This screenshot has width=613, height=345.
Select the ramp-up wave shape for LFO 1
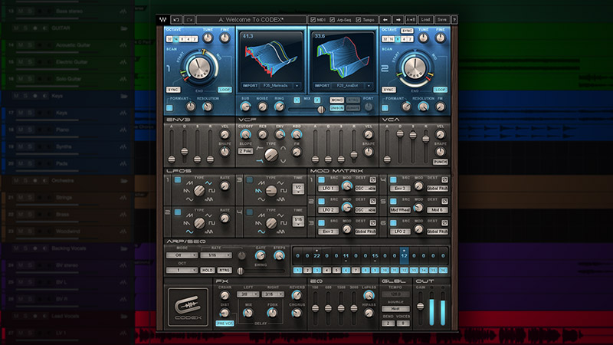point(189,182)
